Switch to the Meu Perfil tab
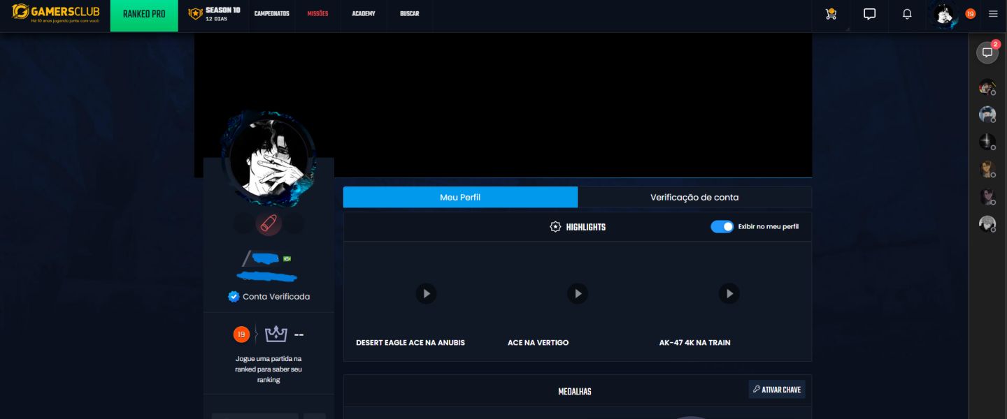The width and height of the screenshot is (1007, 419). point(460,197)
